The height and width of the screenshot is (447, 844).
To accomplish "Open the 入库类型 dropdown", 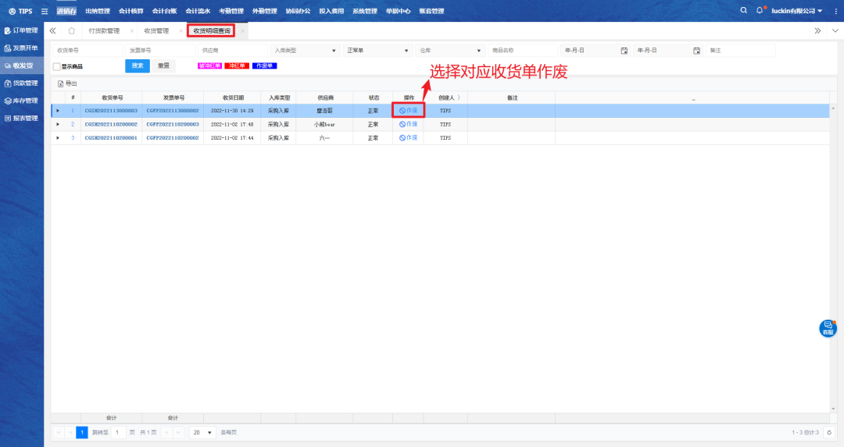I will 305,51.
